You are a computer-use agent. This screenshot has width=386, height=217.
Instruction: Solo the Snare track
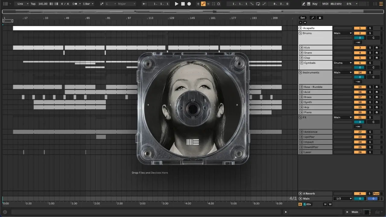370,53
